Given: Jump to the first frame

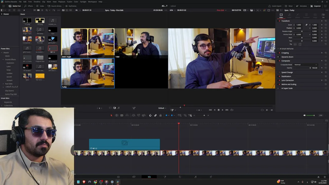Looking at the screenshot, I should 210,110.
